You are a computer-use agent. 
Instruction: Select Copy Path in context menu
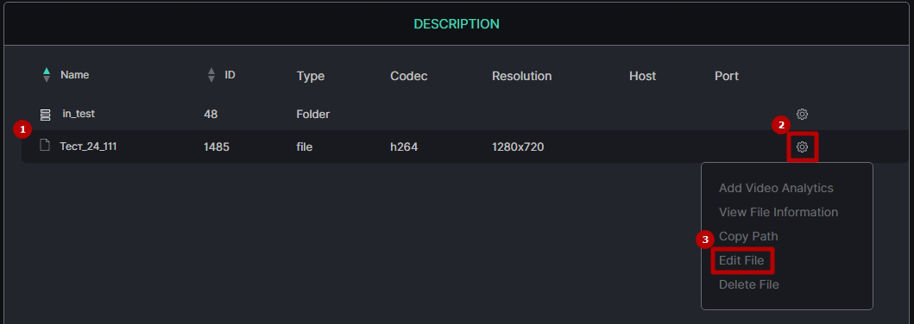748,236
